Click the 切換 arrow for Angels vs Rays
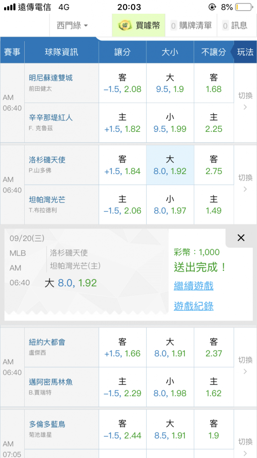This screenshot has height=458, width=257. click(x=245, y=184)
